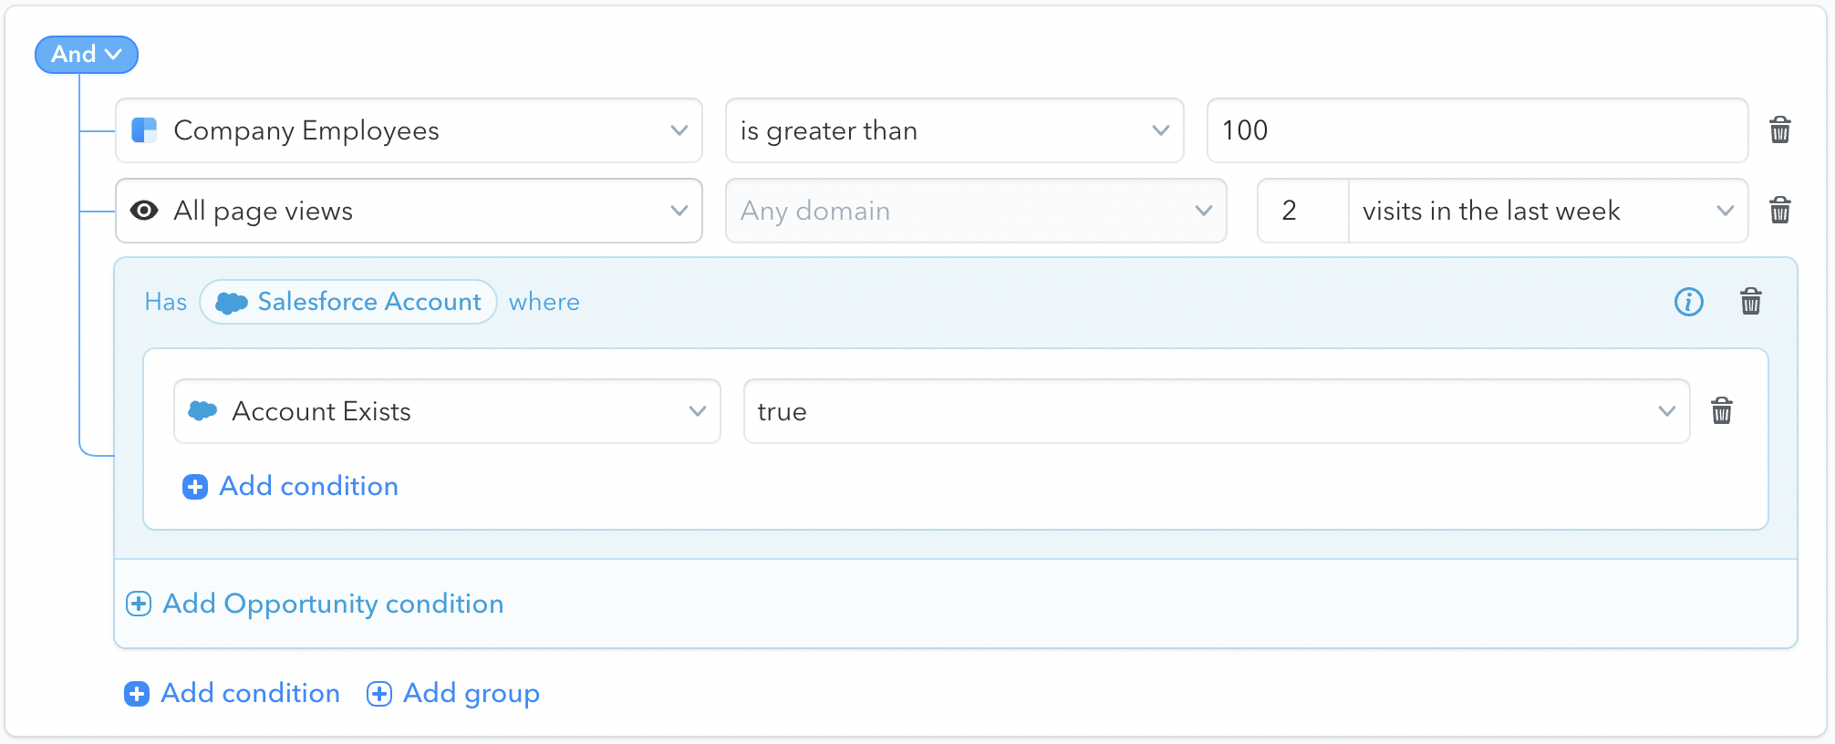Open the Salesforce Account info icon
This screenshot has width=1835, height=744.
pyautogui.click(x=1688, y=302)
